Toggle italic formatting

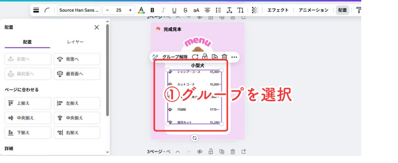163,10
